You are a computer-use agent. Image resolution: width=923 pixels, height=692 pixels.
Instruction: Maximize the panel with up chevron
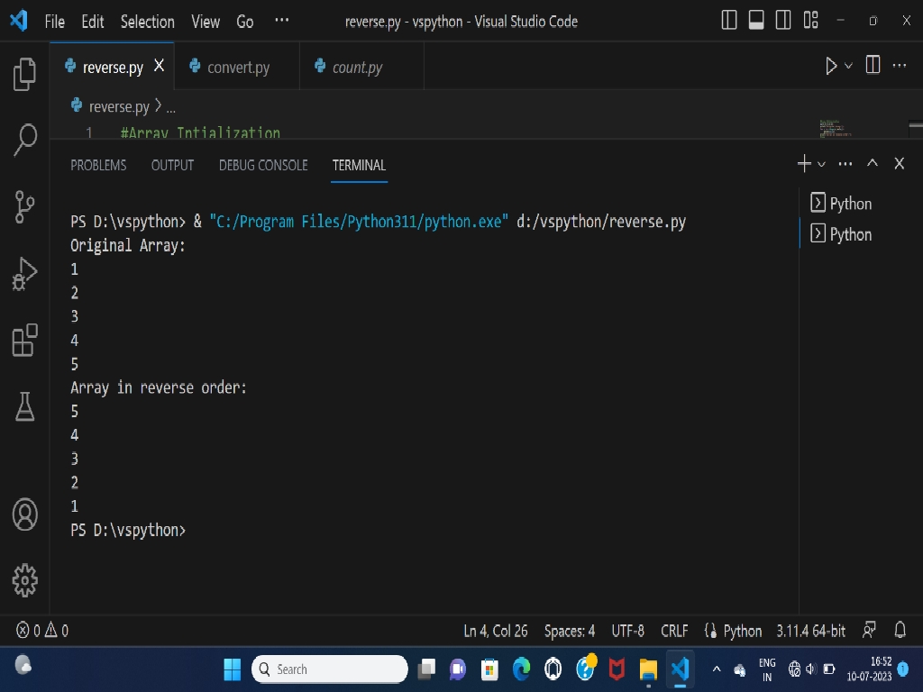pos(873,163)
